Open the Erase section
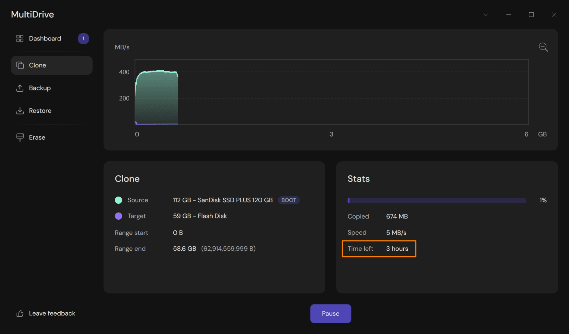 [52, 137]
